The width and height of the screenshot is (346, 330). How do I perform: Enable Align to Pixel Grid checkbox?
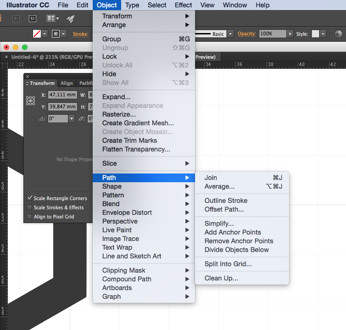click(29, 217)
